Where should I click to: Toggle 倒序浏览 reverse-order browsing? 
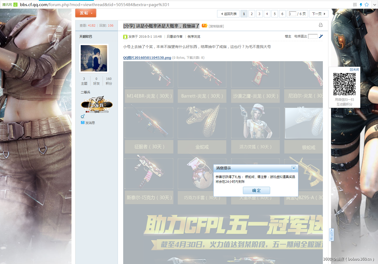pyautogui.click(x=194, y=36)
